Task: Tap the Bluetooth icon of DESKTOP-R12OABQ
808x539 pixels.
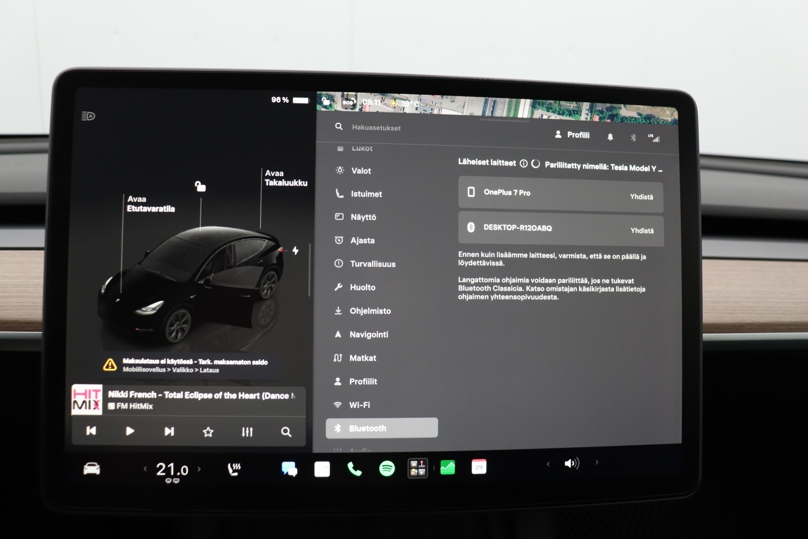Action: (x=470, y=227)
